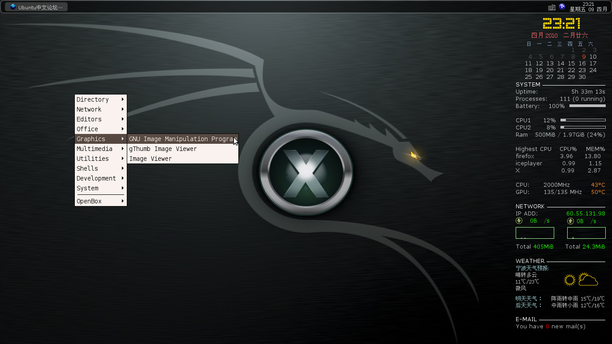Expand the arrow beside OpenBox
This screenshot has width=612, height=344.
click(x=122, y=201)
